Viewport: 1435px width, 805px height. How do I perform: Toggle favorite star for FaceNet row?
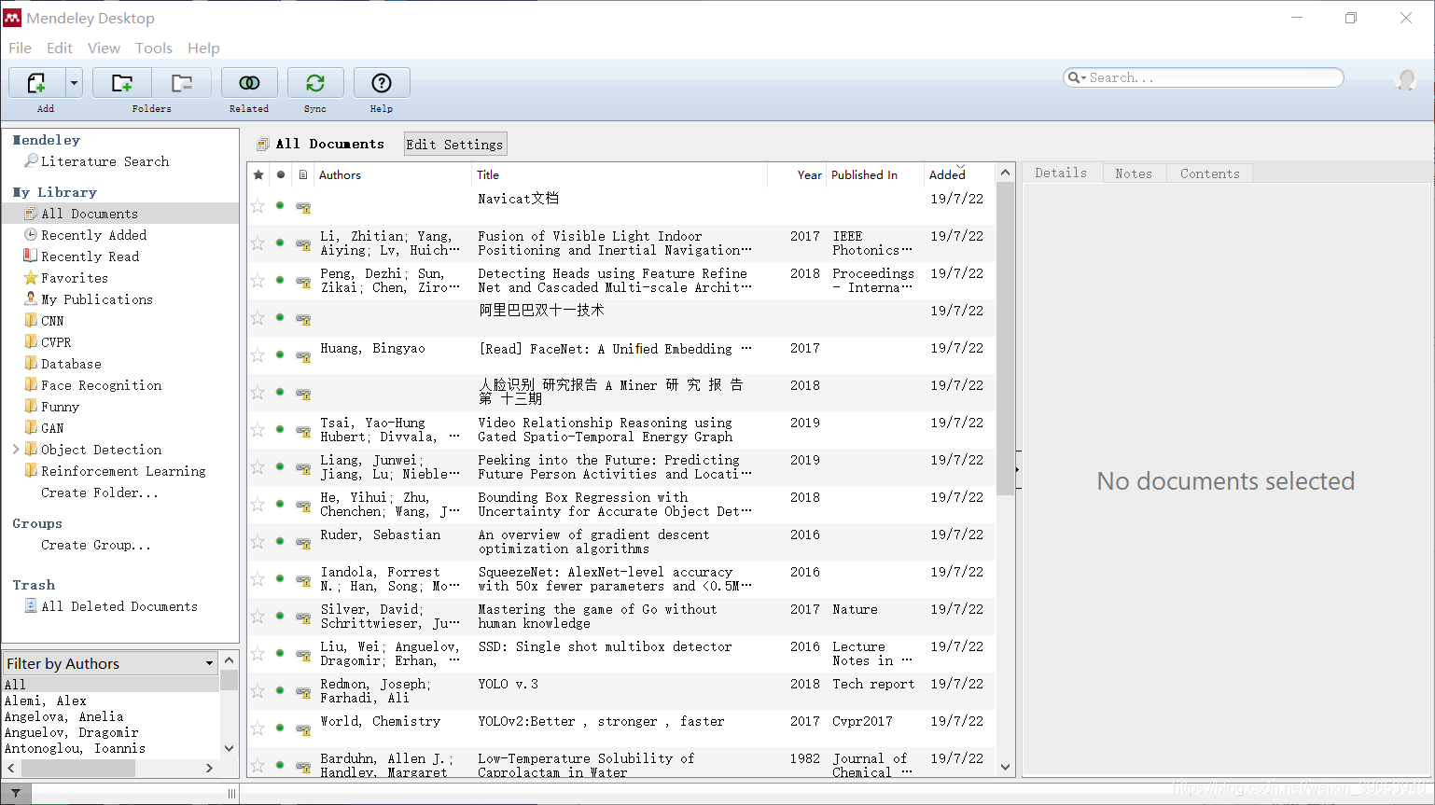point(258,355)
